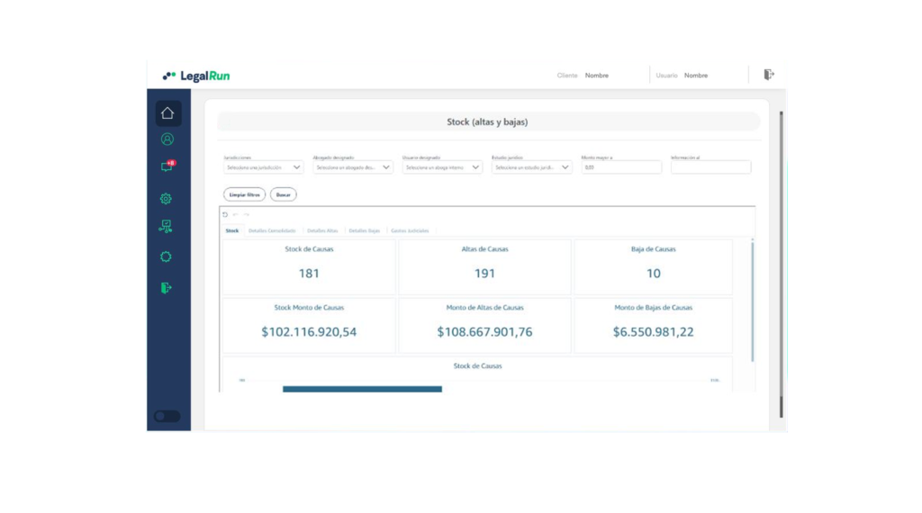Viewport: 922px width, 513px height.
Task: Open the Abogado designado dropdown
Action: [x=352, y=167]
